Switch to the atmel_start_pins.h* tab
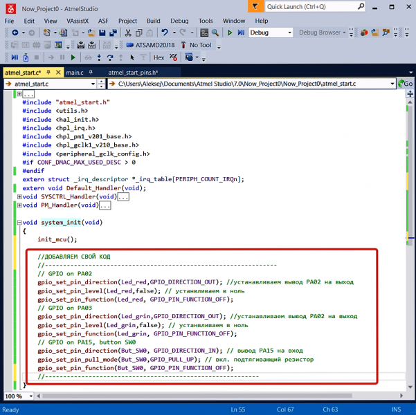This screenshot has width=416, height=415. [133, 73]
